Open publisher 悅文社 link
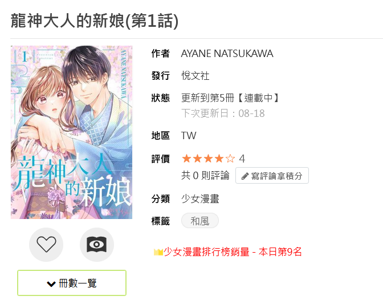This screenshot has width=383, height=308. click(195, 76)
